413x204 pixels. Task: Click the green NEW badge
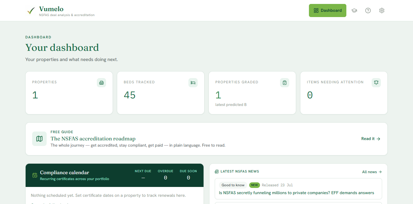(x=254, y=185)
